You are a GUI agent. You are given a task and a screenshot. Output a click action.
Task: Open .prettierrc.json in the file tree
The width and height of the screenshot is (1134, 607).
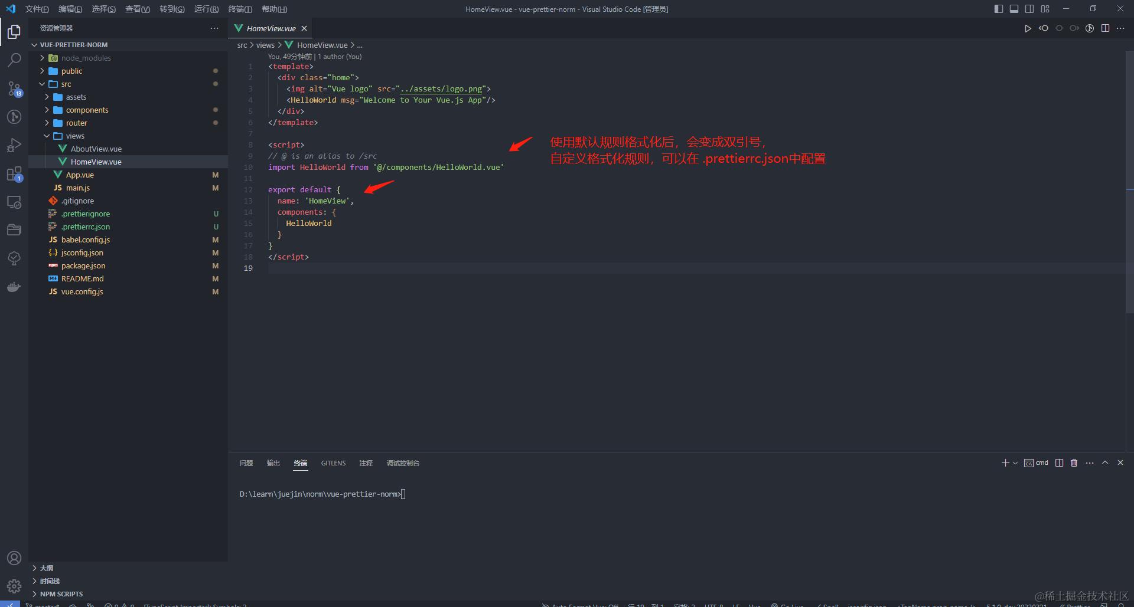[x=128, y=227]
